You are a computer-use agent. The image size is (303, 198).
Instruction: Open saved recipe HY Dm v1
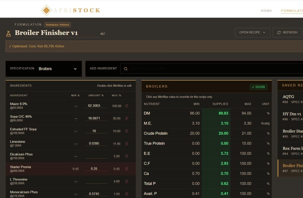click(x=290, y=116)
